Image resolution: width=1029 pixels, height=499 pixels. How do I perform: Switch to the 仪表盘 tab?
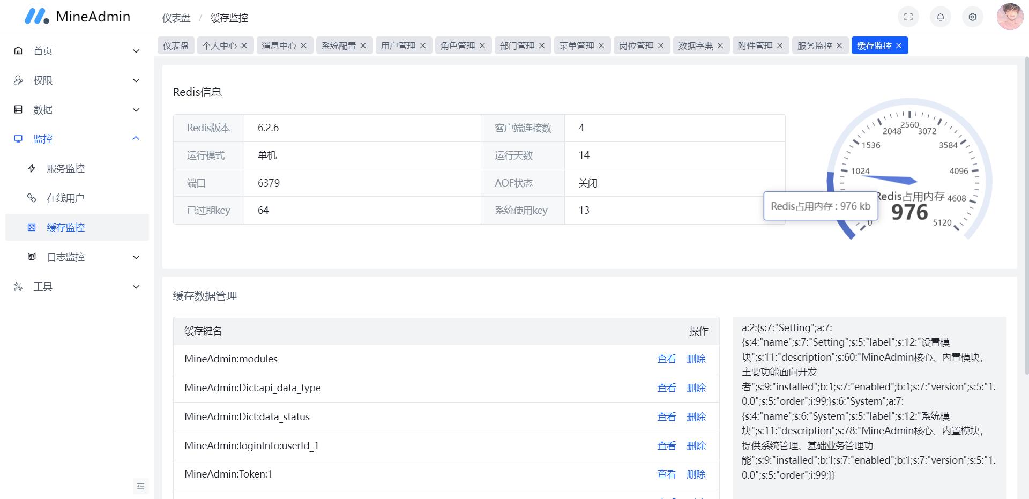176,46
